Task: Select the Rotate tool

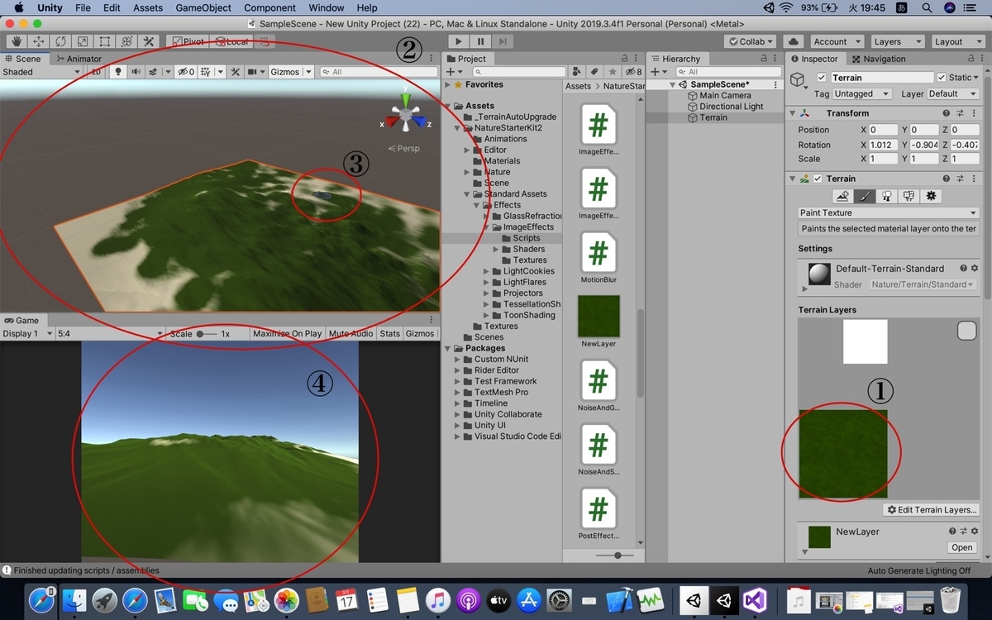Action: click(x=60, y=41)
